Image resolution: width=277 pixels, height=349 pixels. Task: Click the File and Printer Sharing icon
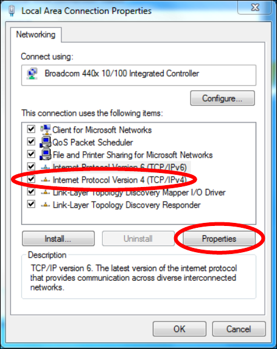coord(46,155)
